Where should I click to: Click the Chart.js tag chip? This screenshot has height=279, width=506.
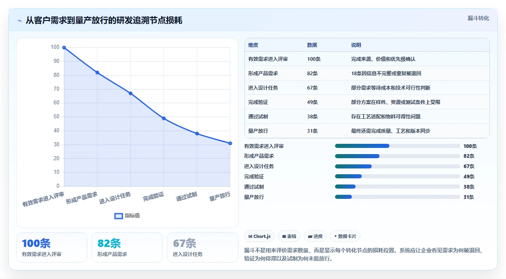(x=259, y=236)
